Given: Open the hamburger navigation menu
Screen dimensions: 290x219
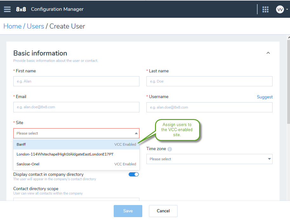Looking at the screenshot, I should pyautogui.click(x=7, y=9).
